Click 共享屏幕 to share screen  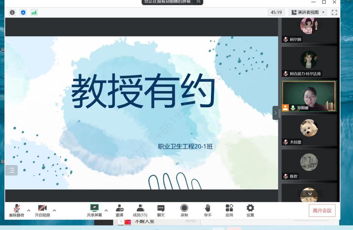tap(94, 210)
